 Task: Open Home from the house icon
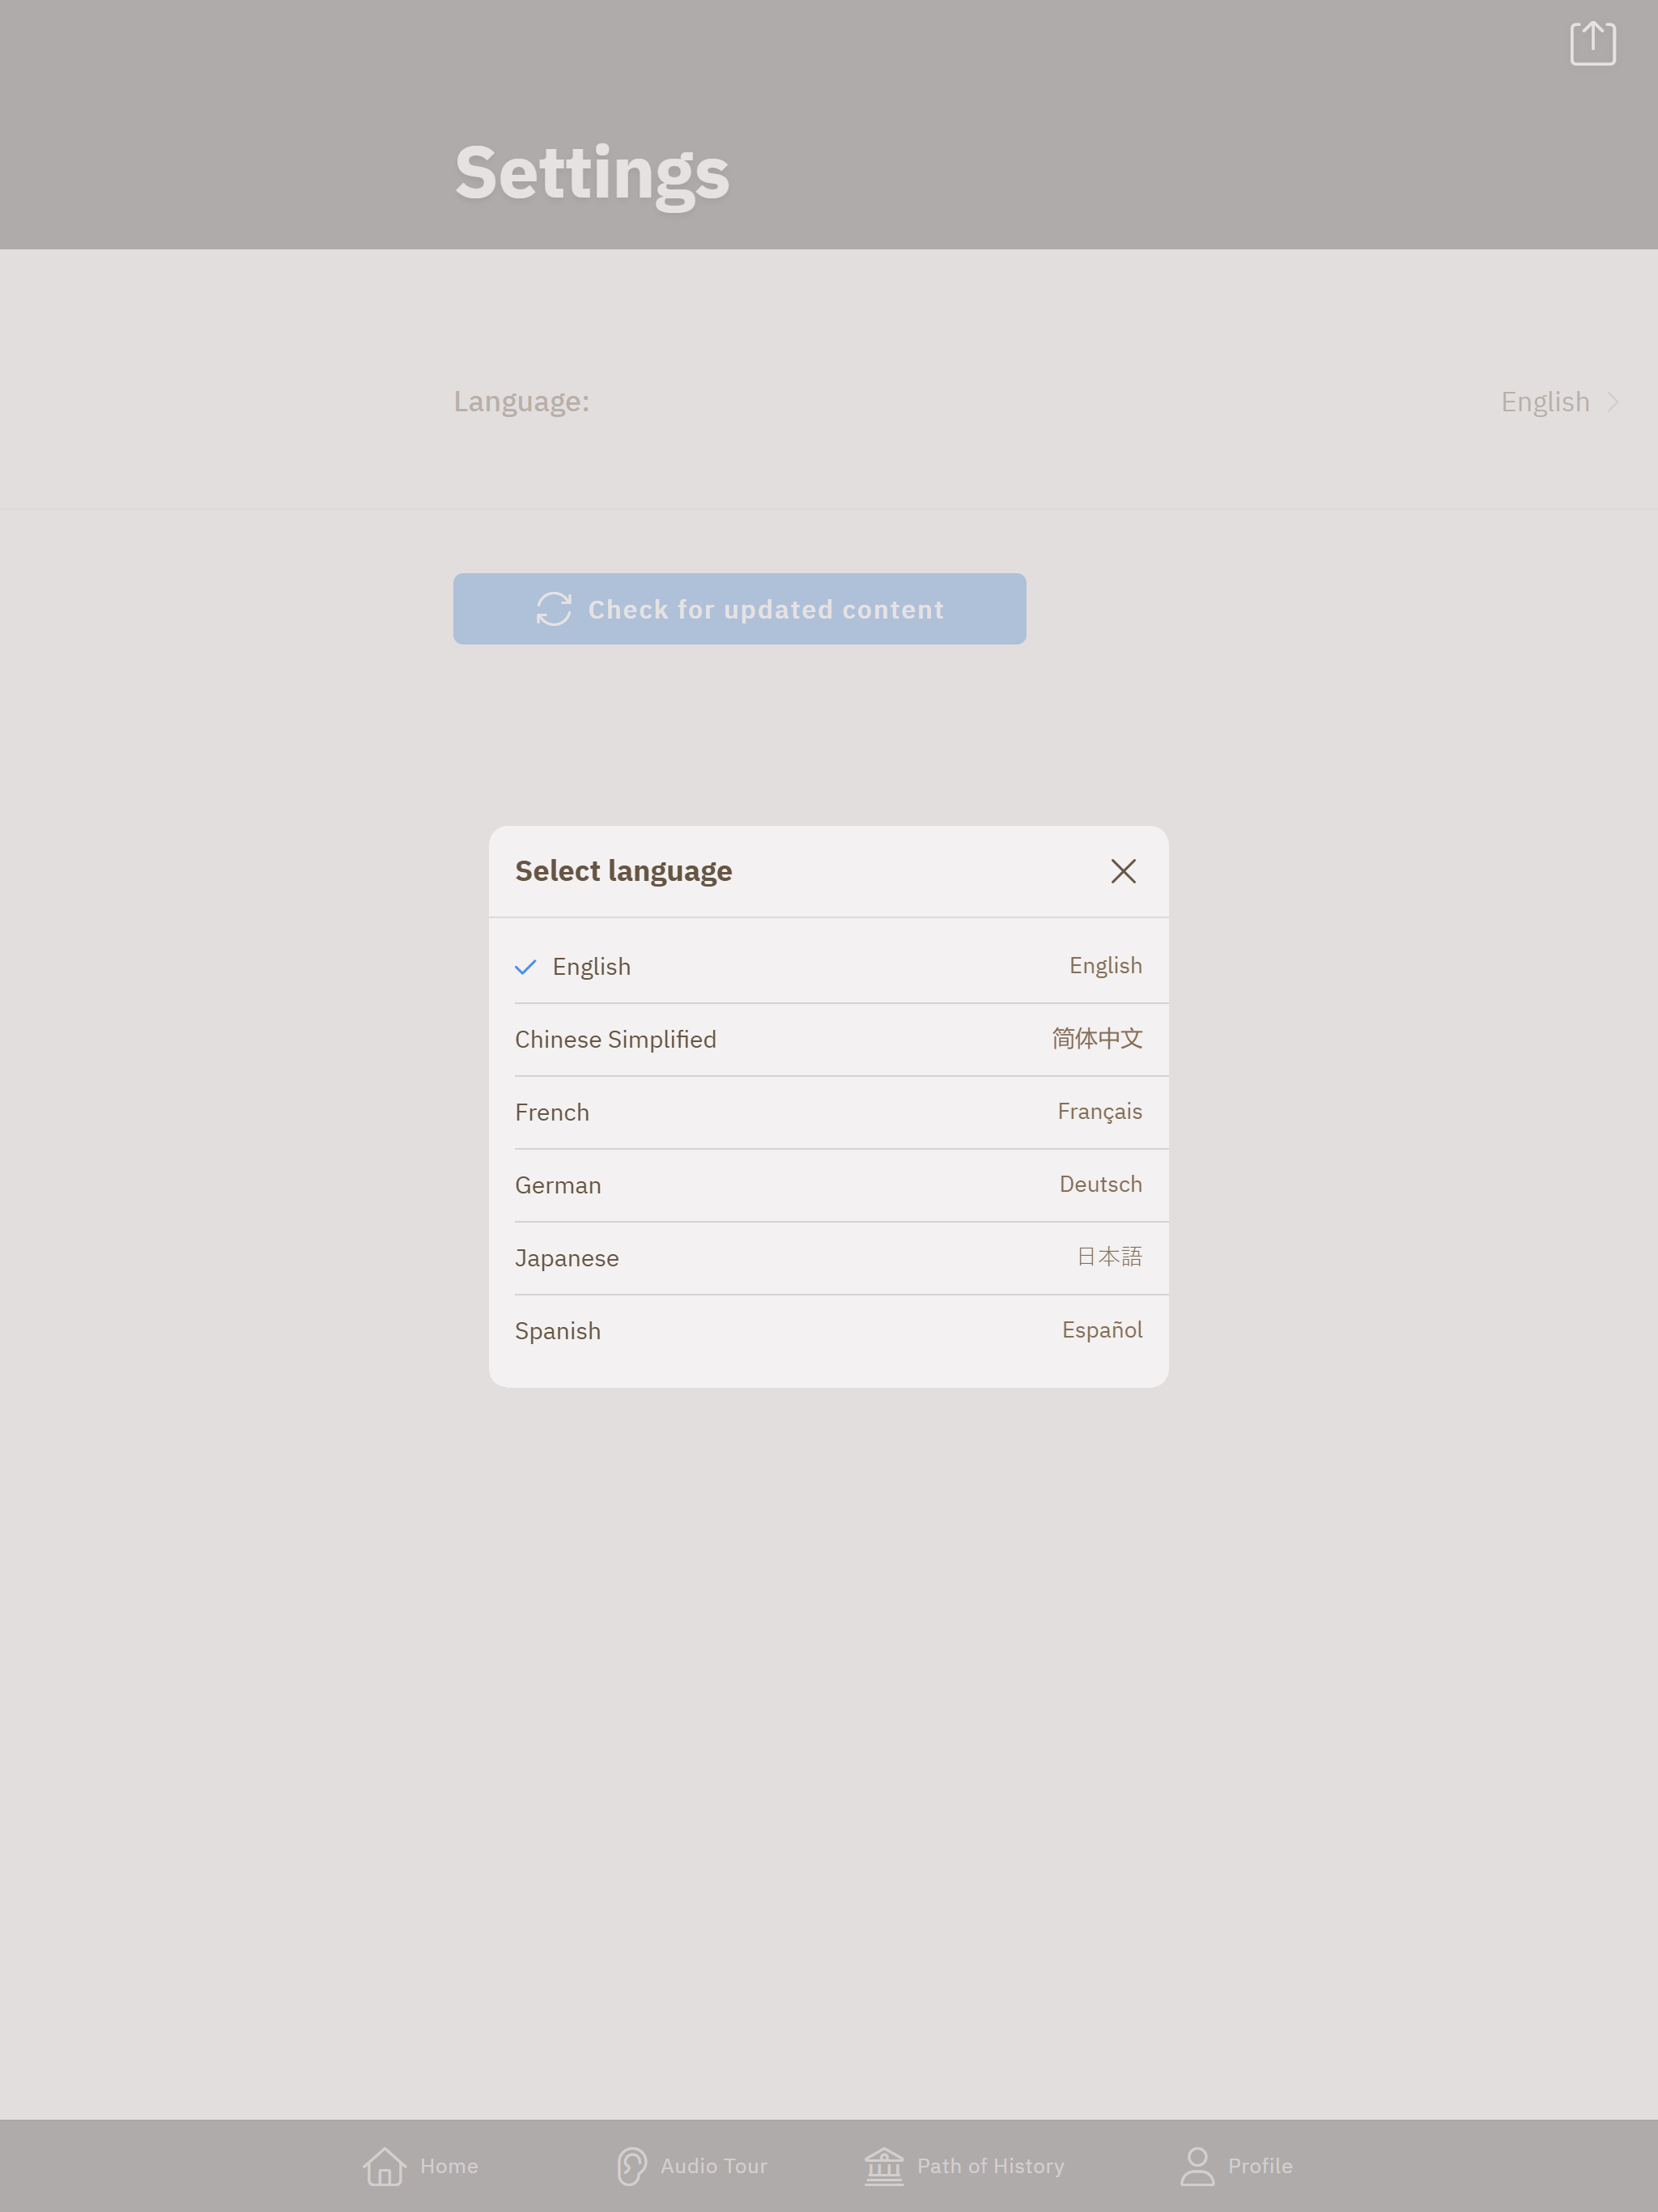tap(384, 2166)
